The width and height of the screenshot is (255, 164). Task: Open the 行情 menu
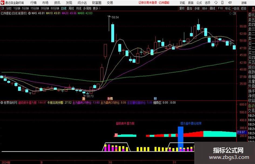[33, 3]
